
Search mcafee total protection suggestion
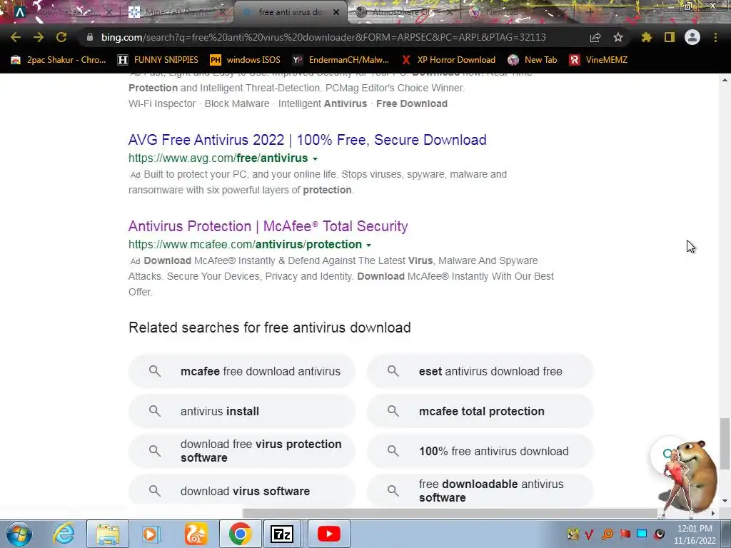pyautogui.click(x=480, y=412)
